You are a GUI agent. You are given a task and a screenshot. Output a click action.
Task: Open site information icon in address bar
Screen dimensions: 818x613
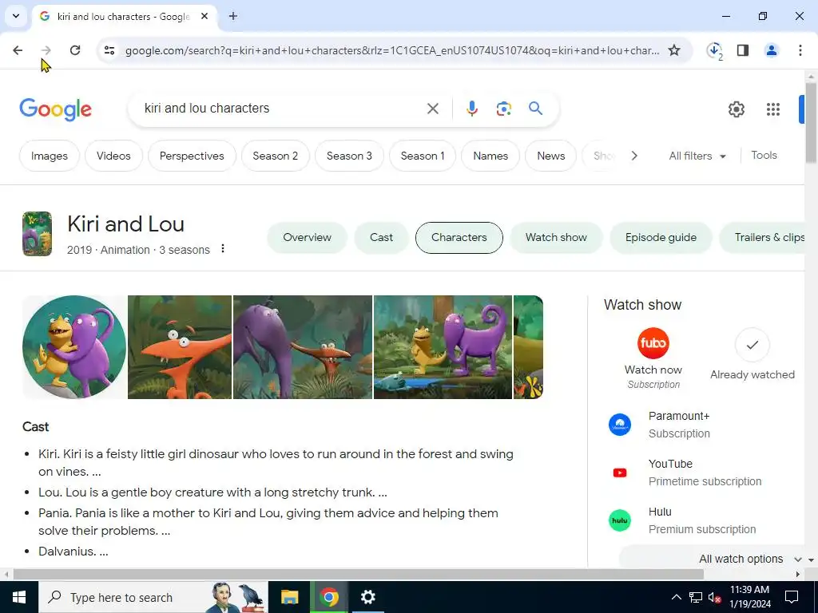(109, 50)
